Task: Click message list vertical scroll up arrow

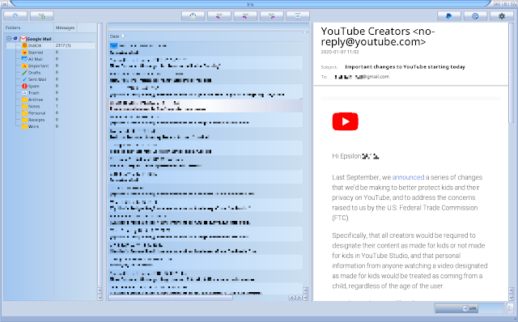Action: [x=306, y=290]
